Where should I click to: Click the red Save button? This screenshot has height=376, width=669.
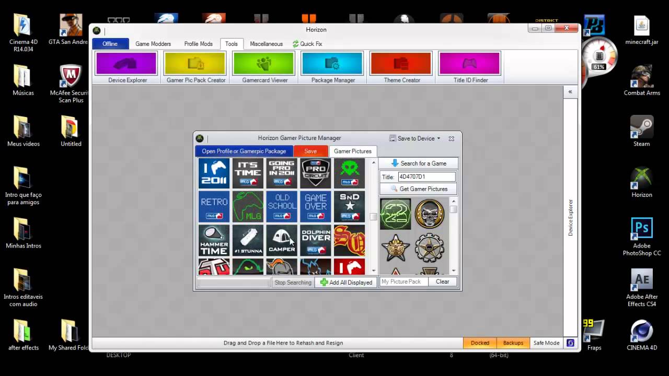(310, 151)
